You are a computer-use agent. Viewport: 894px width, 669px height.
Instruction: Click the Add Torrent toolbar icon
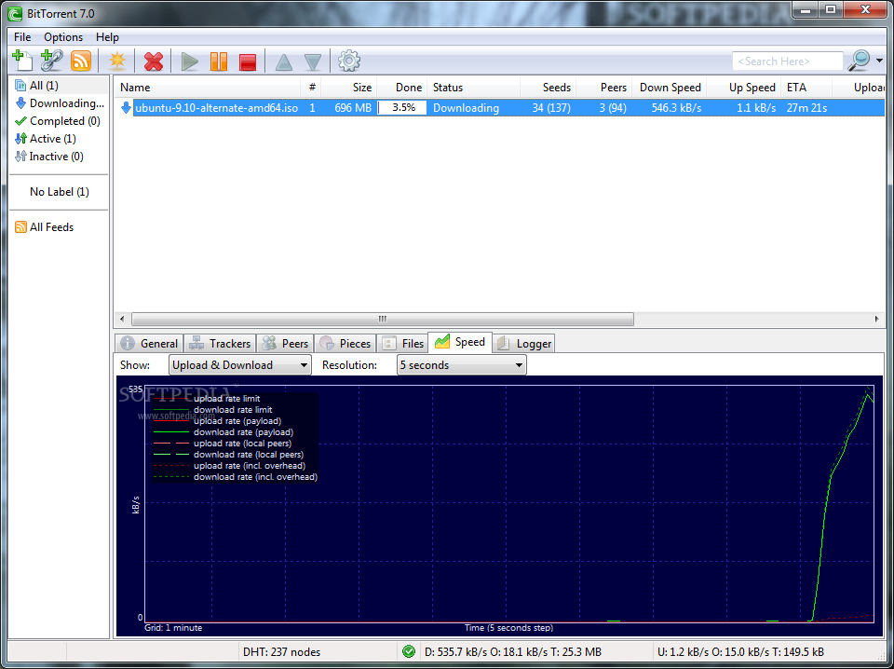pyautogui.click(x=22, y=61)
